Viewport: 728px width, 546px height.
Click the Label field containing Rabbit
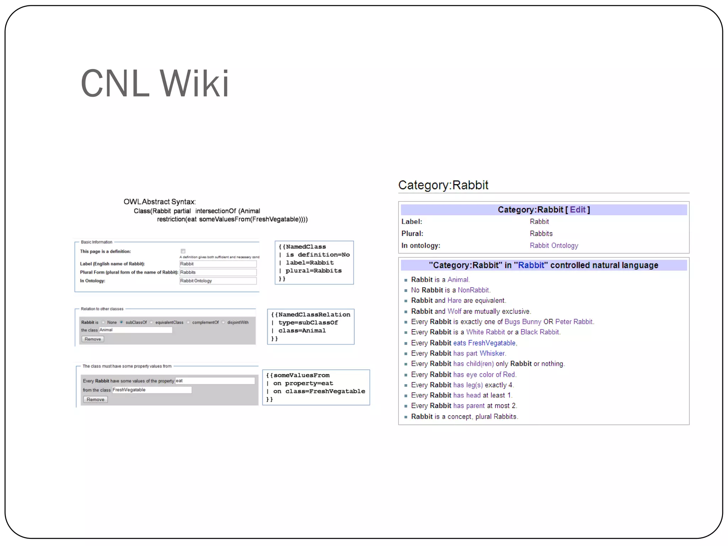(218, 264)
